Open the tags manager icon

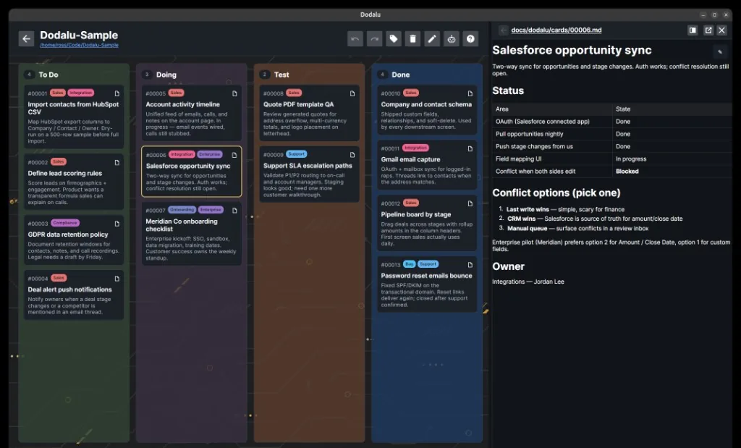coord(394,39)
